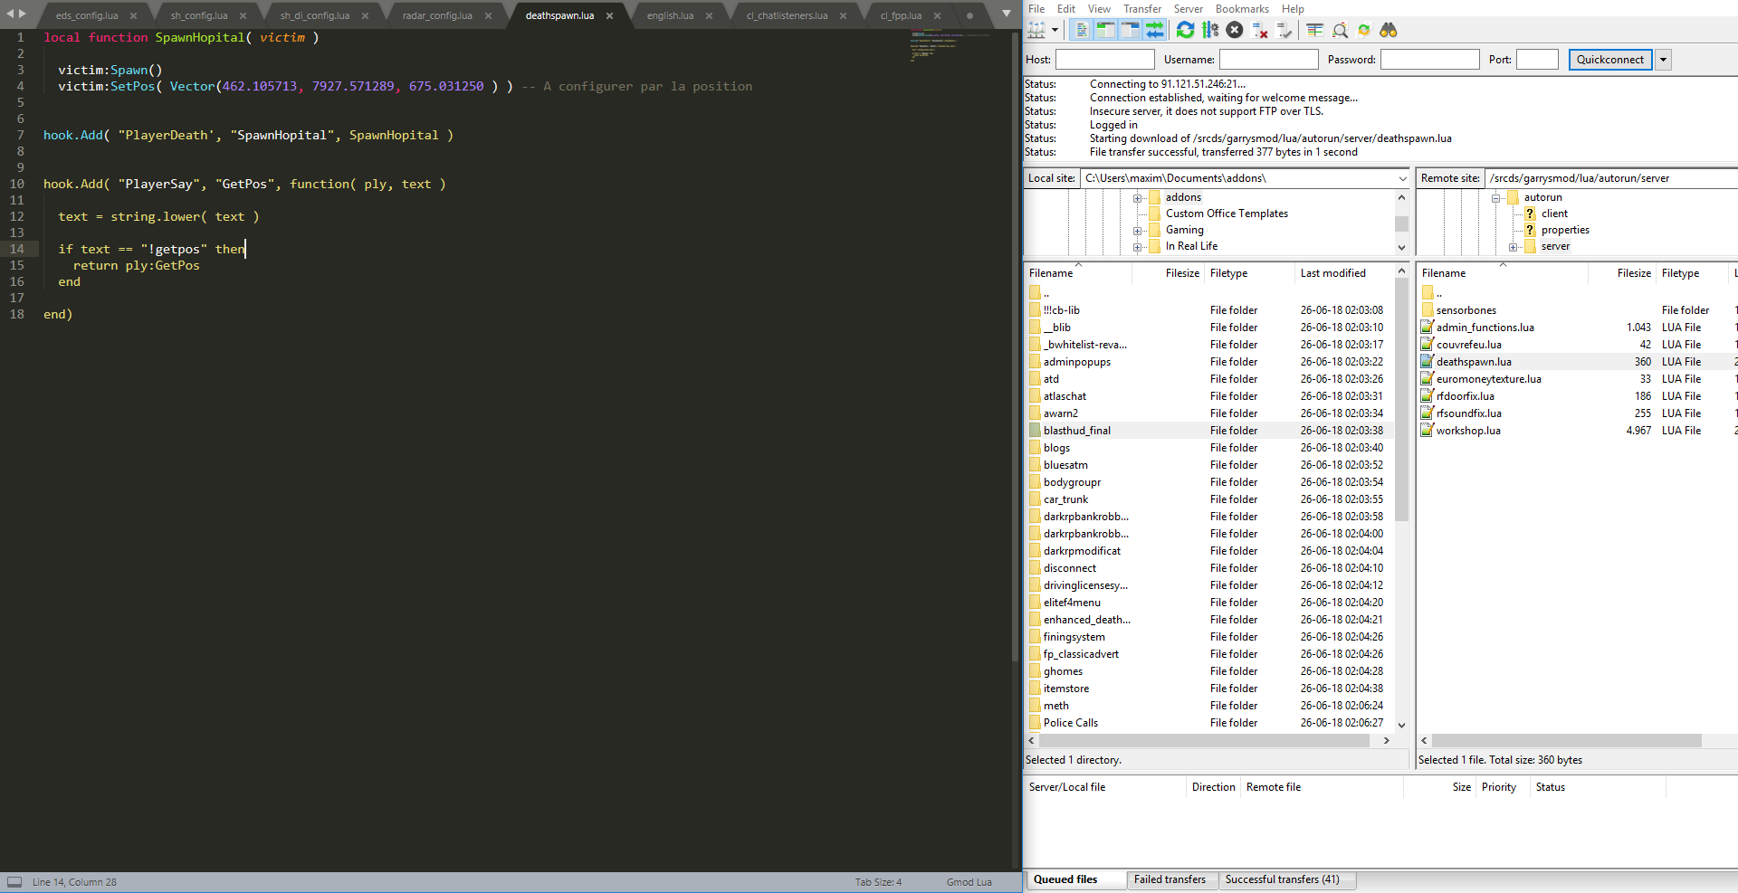Disconnect from the current server
This screenshot has width=1738, height=893.
click(1259, 31)
